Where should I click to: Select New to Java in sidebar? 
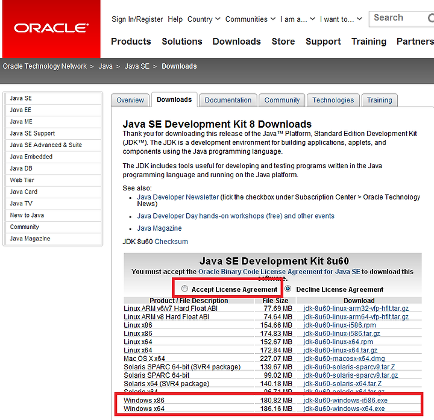(53, 215)
